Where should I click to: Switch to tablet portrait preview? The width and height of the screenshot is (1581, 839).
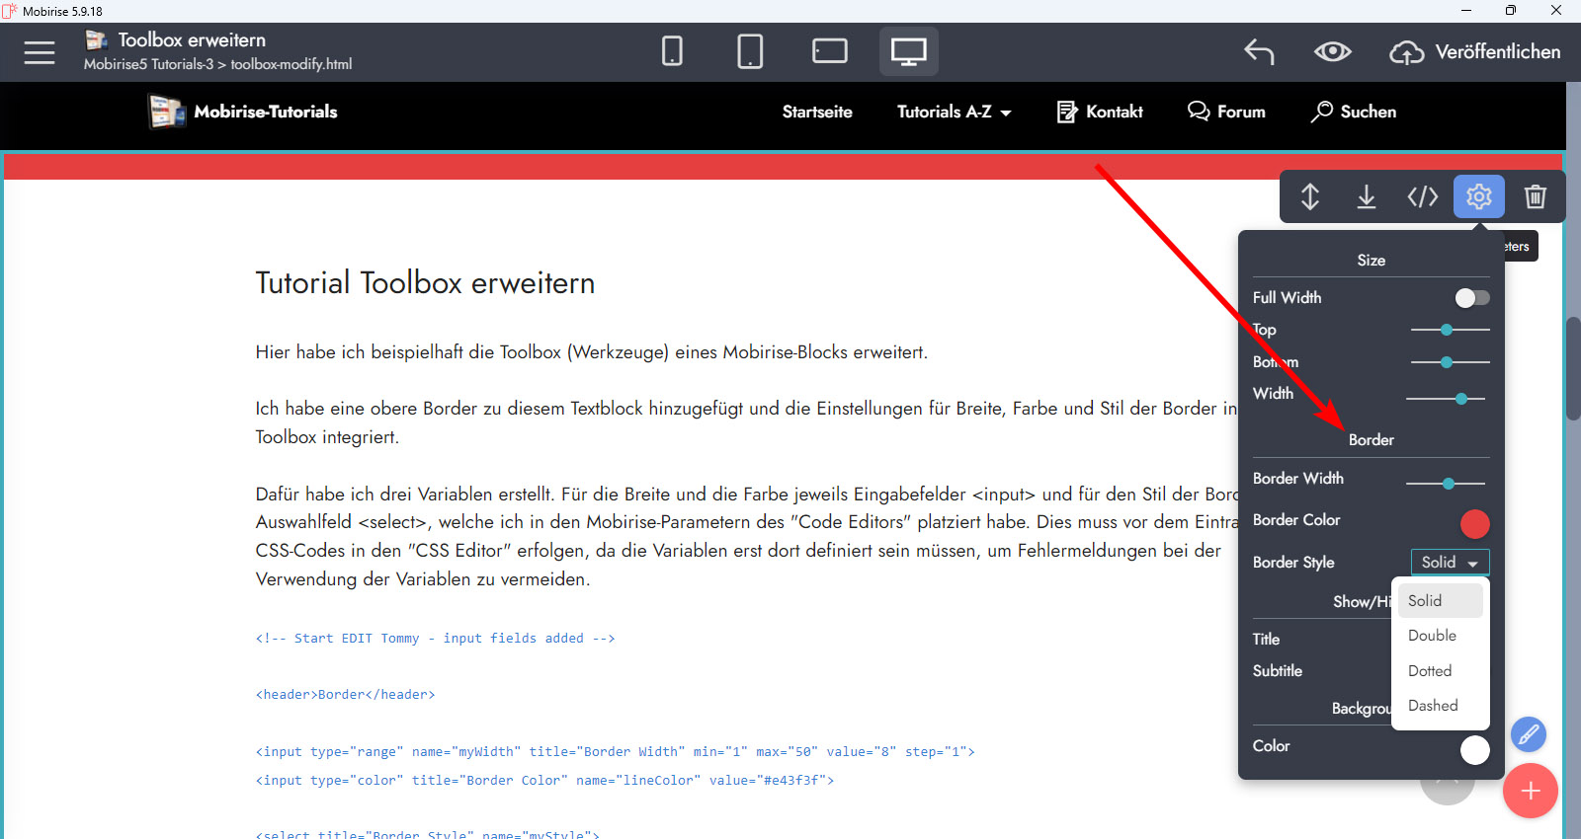[750, 51]
